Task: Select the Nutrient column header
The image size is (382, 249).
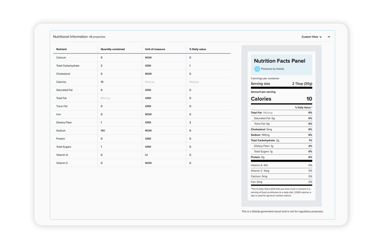Action: (x=61, y=49)
